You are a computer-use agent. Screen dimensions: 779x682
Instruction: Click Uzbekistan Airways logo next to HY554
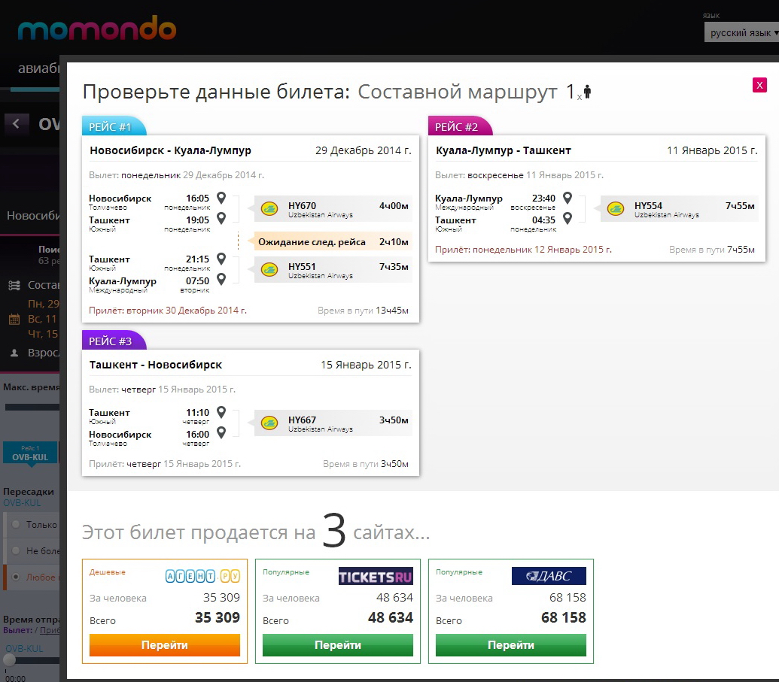(616, 208)
